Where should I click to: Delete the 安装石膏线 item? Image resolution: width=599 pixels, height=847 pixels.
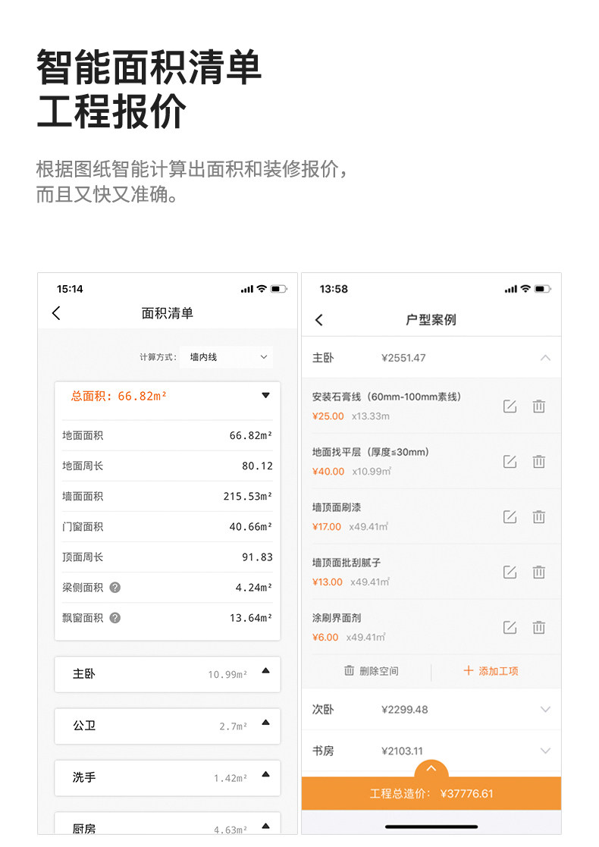(538, 406)
